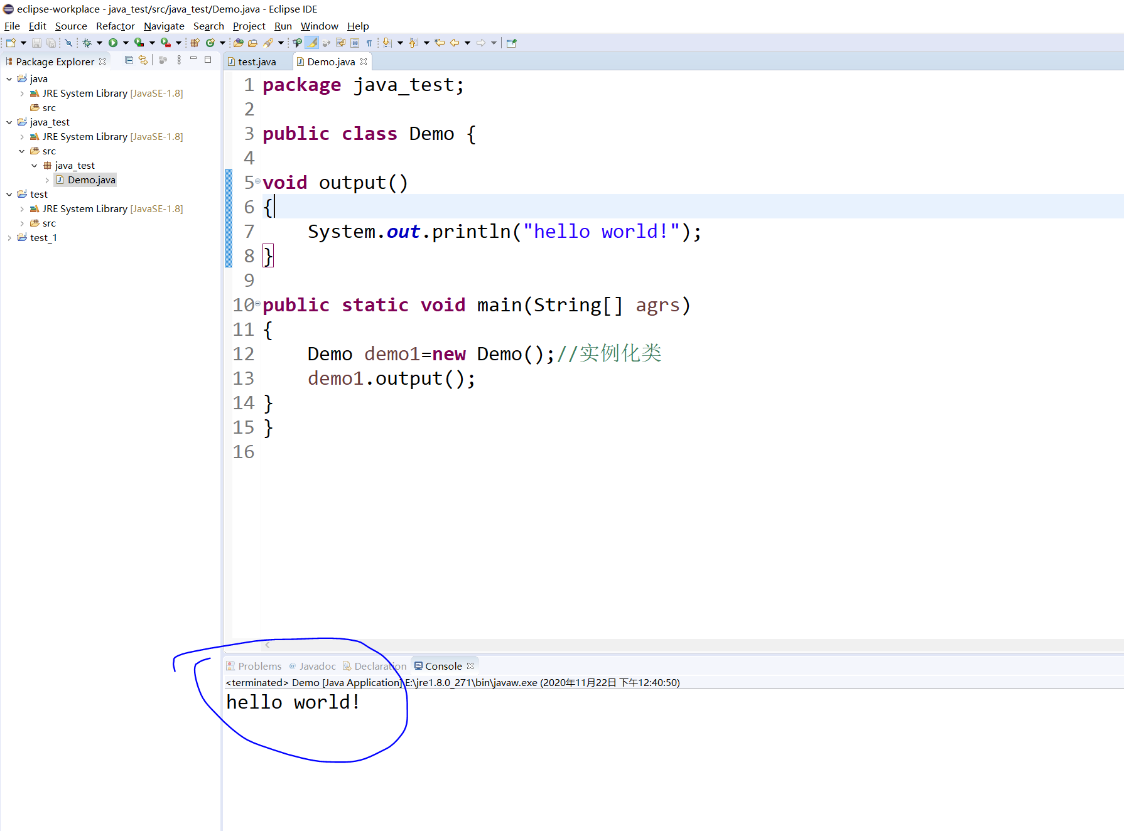Image resolution: width=1124 pixels, height=831 pixels.
Task: Open the Debug configurations dropdown arrow
Action: coord(99,43)
